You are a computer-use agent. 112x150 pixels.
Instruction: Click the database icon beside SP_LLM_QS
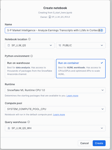(x=9, y=45)
